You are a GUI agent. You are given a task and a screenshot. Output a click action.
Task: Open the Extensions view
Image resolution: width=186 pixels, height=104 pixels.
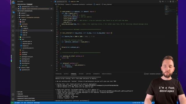[13, 21]
